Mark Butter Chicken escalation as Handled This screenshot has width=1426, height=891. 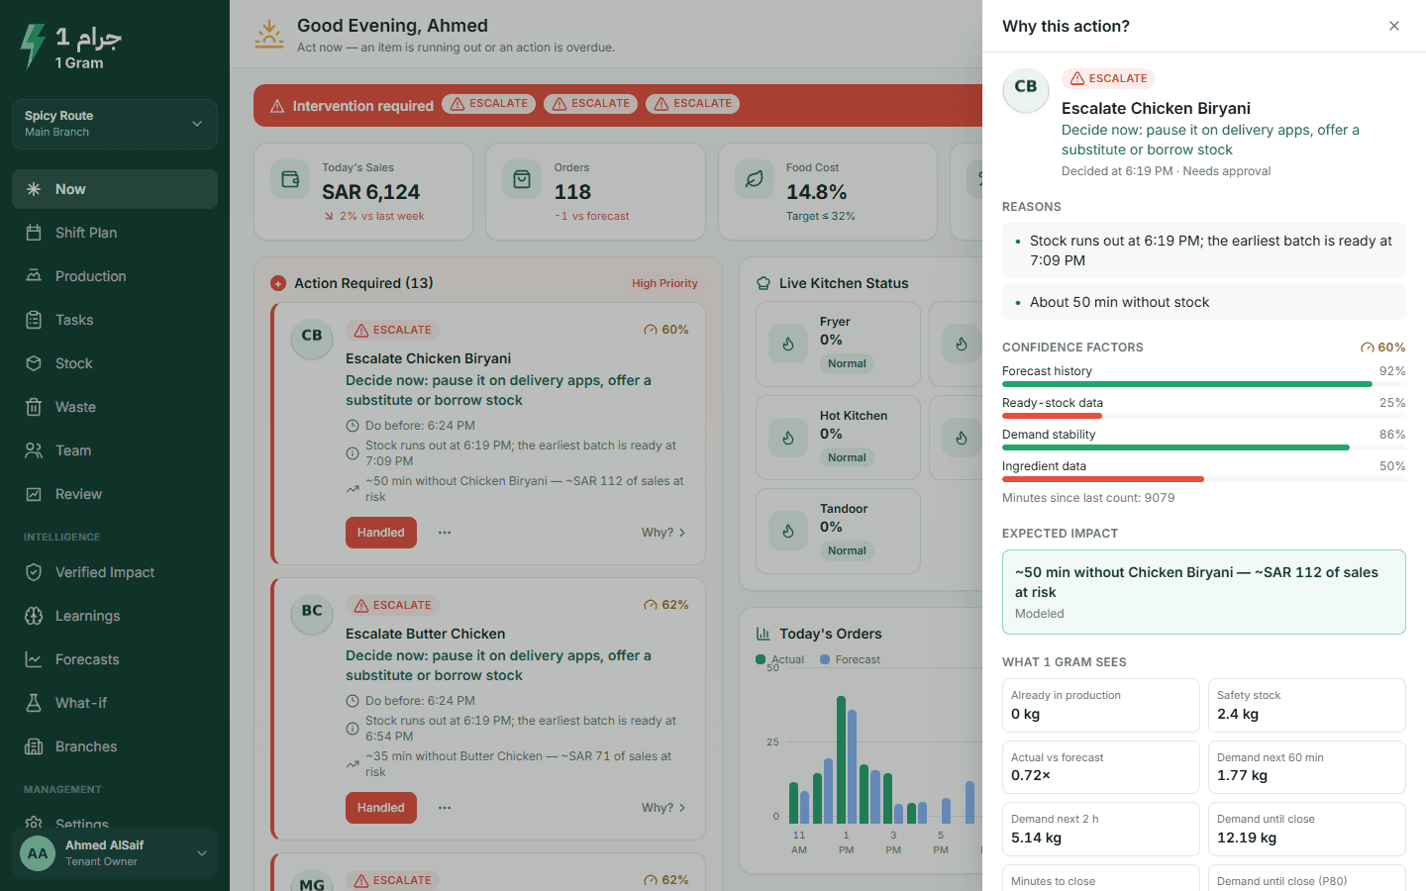coord(381,808)
